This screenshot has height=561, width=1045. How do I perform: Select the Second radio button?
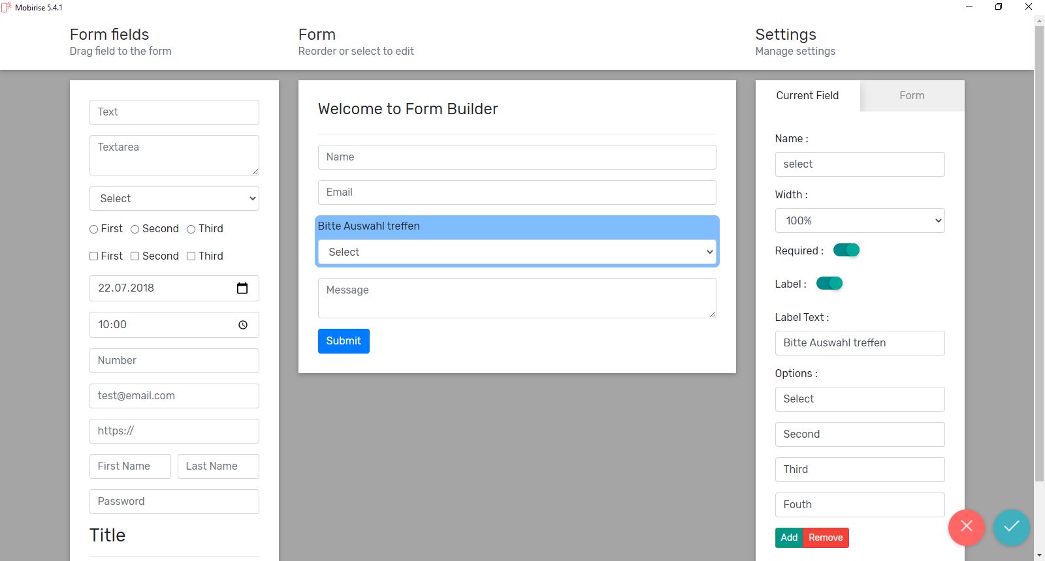135,230
